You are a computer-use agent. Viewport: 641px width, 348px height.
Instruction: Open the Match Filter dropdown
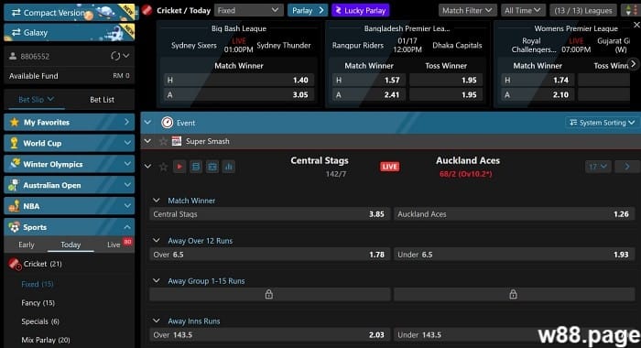[x=468, y=10]
